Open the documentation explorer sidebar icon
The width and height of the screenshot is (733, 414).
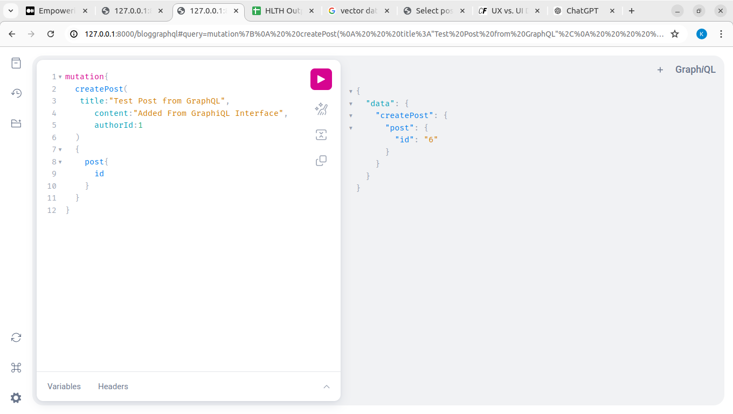tap(16, 63)
